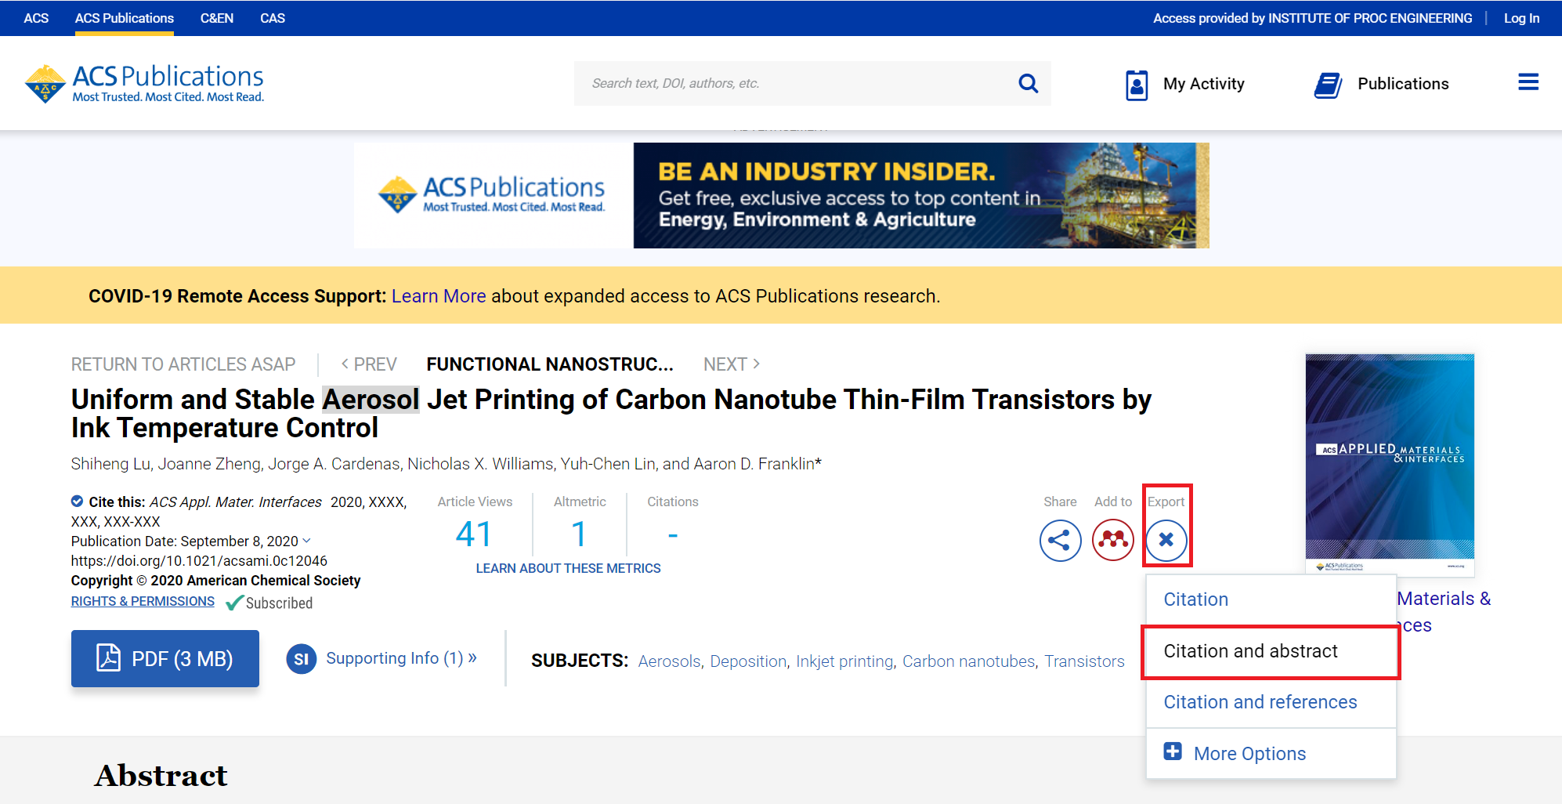Open Rights & Permissions link
1562x804 pixels.
143,601
